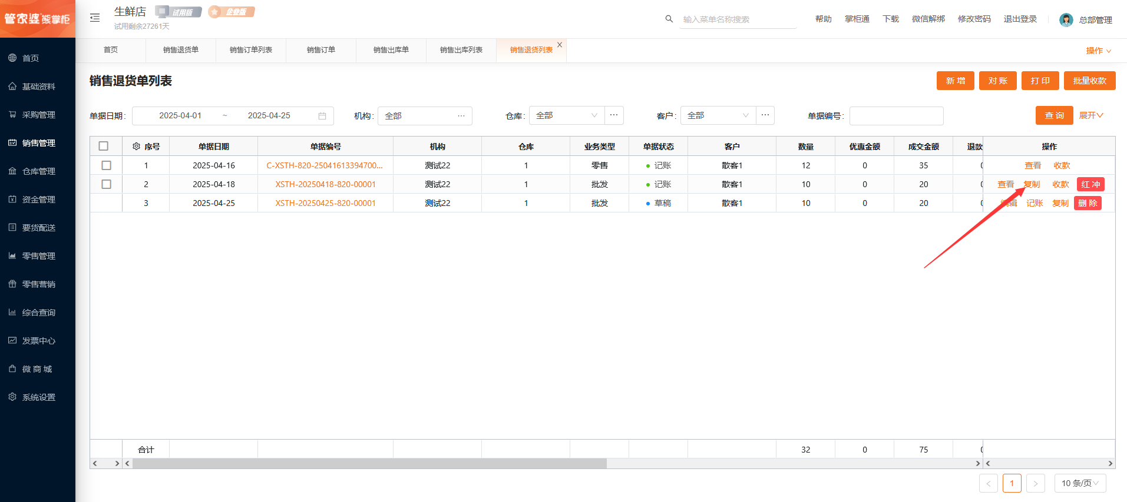Open 微商城 in the left sidebar
This screenshot has width=1127, height=502.
(38, 369)
